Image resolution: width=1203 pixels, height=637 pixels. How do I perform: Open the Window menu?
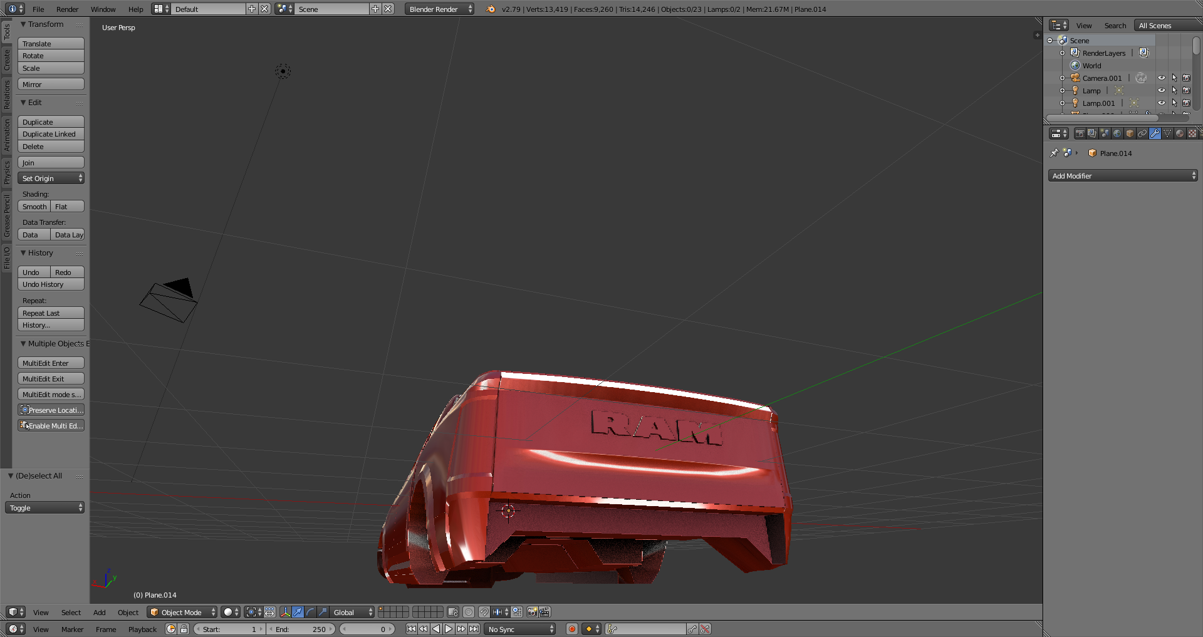(103, 9)
